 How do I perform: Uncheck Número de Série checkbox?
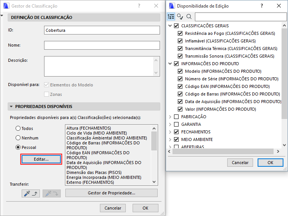click(x=180, y=79)
